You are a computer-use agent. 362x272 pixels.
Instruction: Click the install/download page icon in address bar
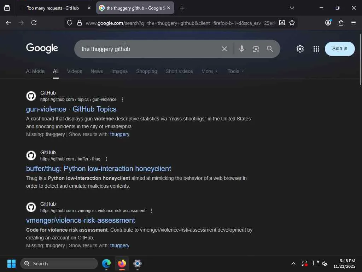coord(282,23)
